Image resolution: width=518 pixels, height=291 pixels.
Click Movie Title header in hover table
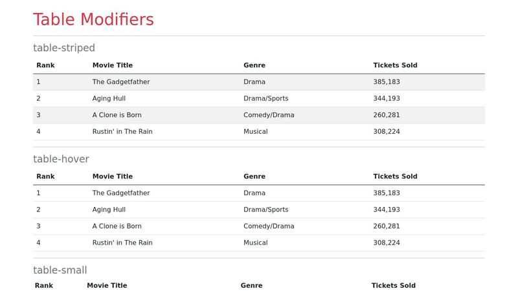pos(113,177)
